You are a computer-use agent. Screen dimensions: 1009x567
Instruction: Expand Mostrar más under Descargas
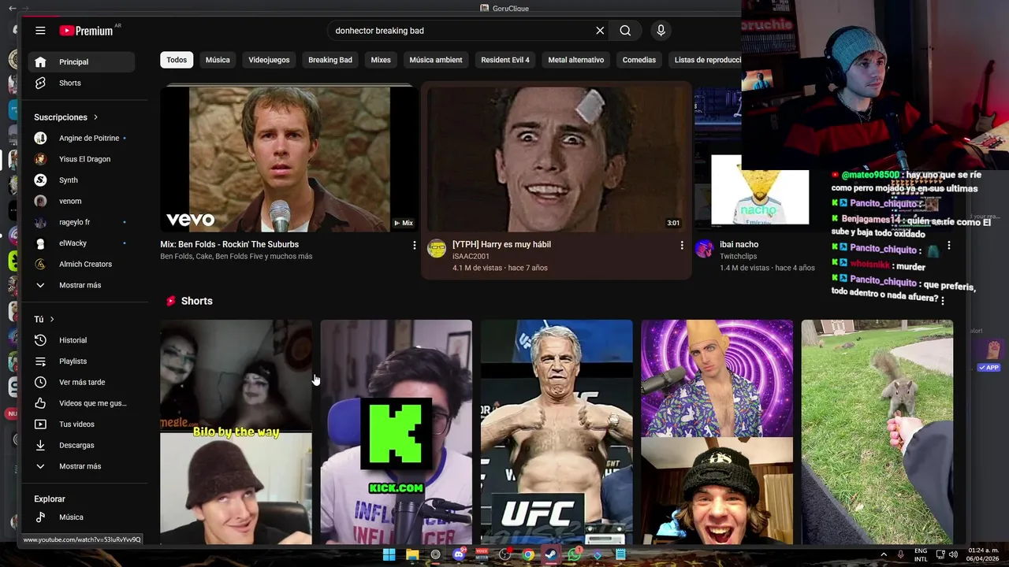tap(82, 466)
